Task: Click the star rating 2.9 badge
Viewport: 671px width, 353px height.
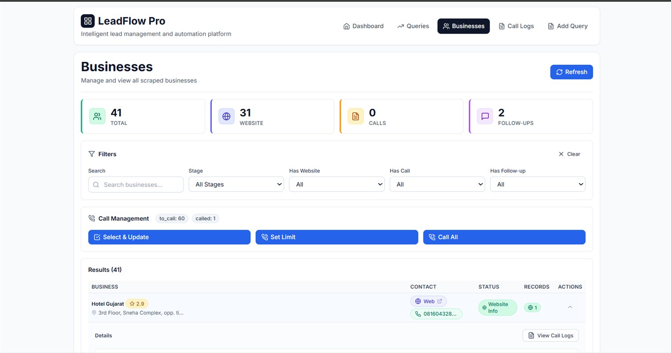Action: (137, 304)
